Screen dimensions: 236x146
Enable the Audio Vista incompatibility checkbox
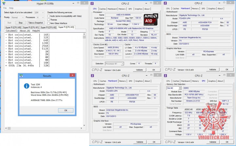point(49,16)
